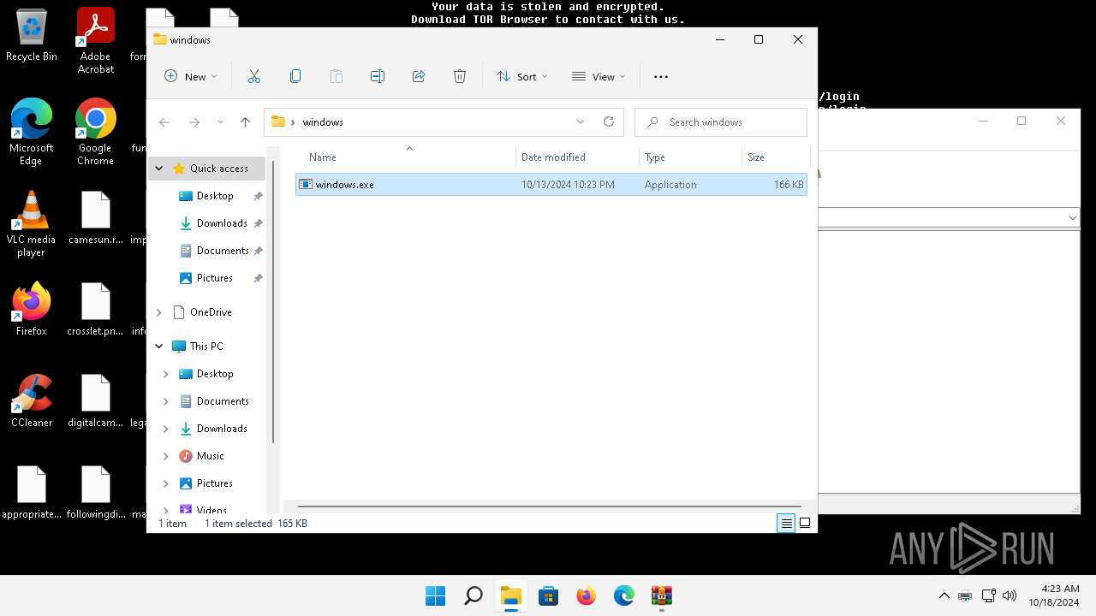Go back with the left arrow
Image resolution: width=1096 pixels, height=616 pixels.
tap(164, 122)
